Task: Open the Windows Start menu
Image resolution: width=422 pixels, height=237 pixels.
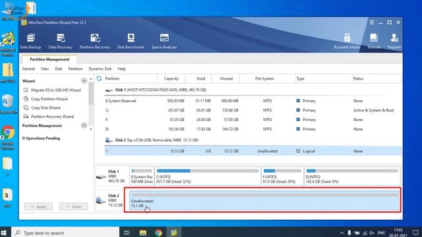Action: click(4, 232)
